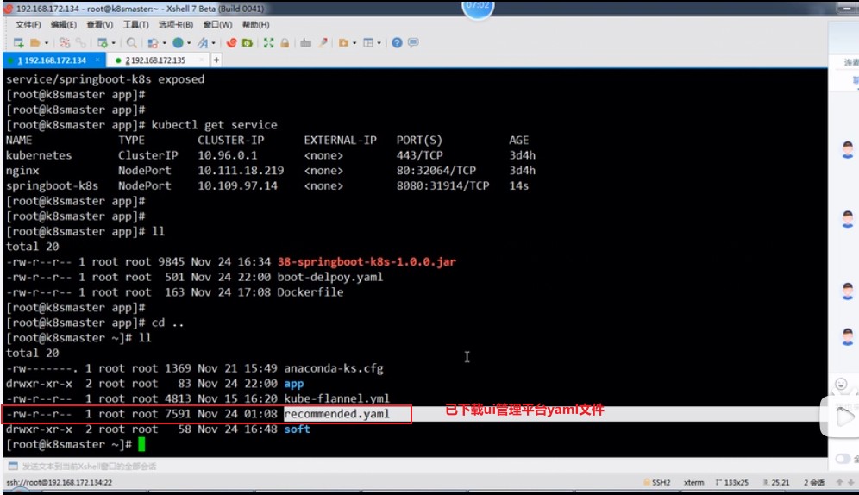This screenshot has height=495, width=859.
Task: Click the blue soft directory name
Action: [x=297, y=429]
